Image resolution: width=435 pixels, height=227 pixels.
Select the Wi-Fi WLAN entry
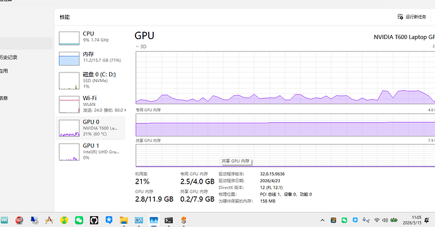click(90, 104)
